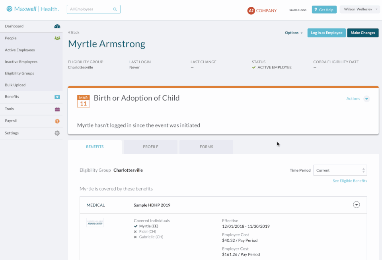Open the Time Period Current selector
382x260 pixels.
(340, 170)
